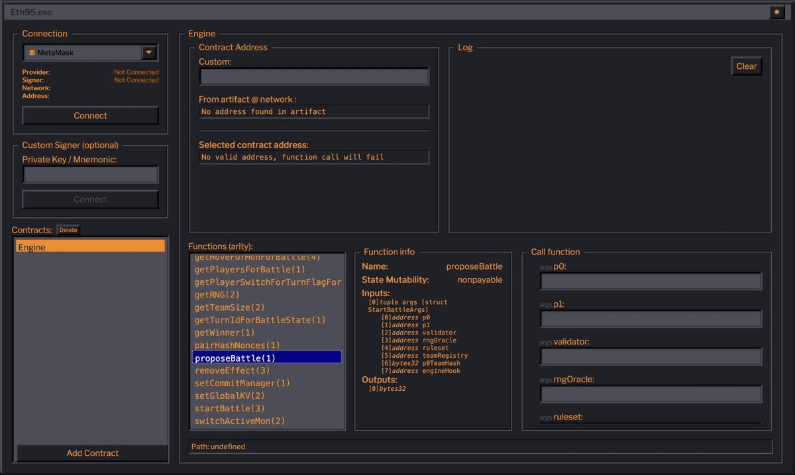Select getPlayerSwitchForTurnFlagFor function

(x=267, y=282)
